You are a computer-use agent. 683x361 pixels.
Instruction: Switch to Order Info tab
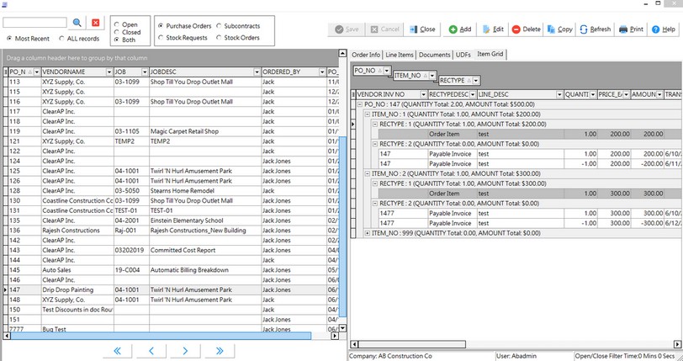(366, 55)
